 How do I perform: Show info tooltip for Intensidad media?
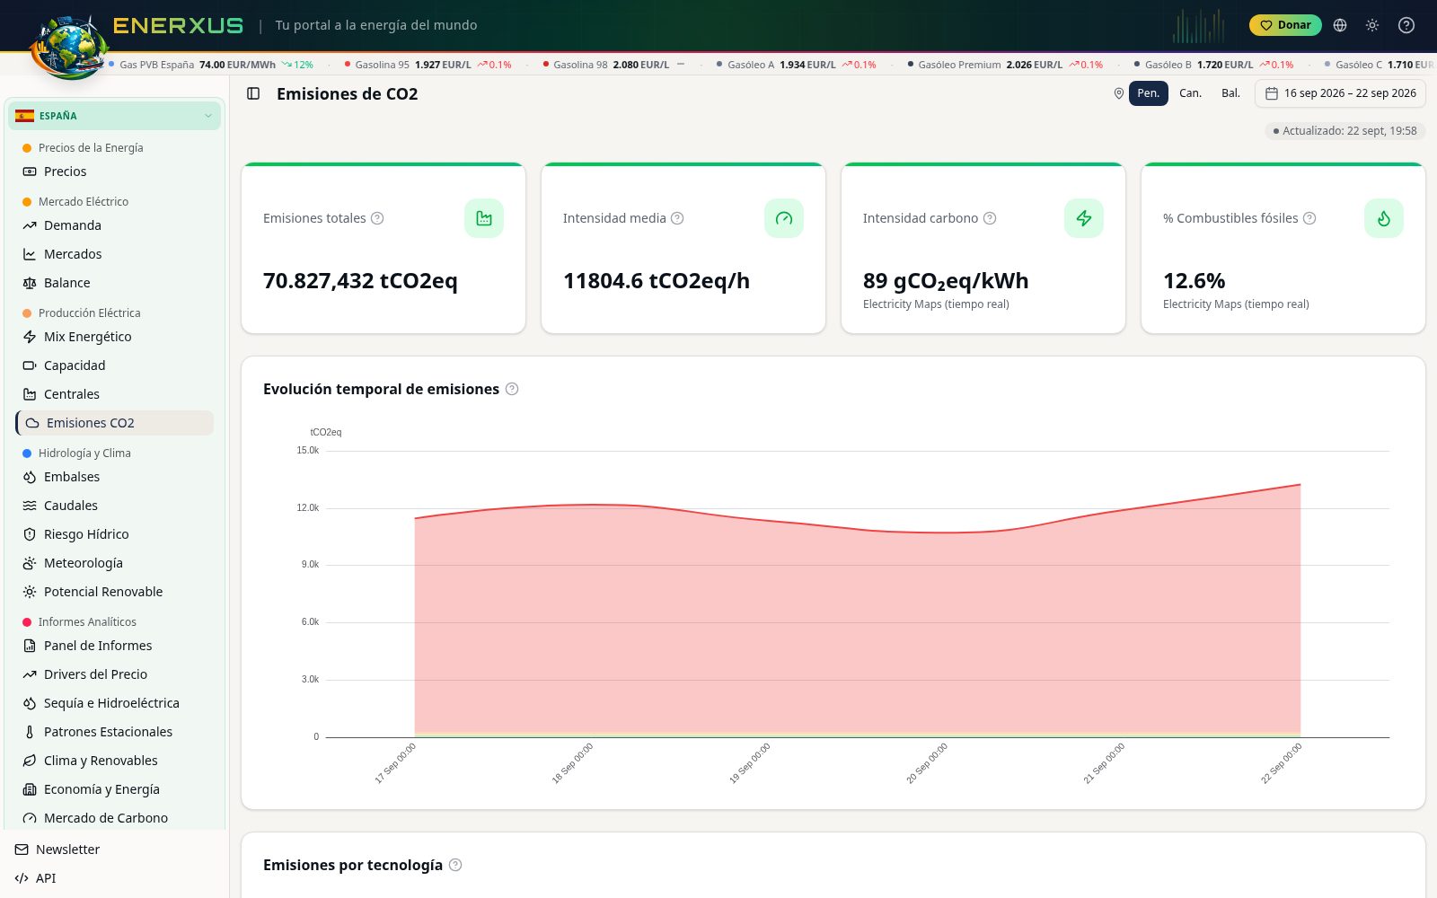[x=677, y=218]
